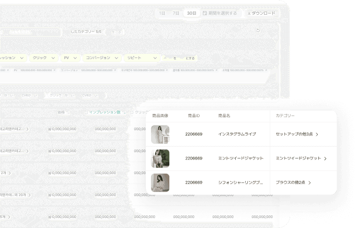Viewport: 356px width, 228px height.
Task: Open the ブラウスの他2点 category link
Action: tap(293, 183)
